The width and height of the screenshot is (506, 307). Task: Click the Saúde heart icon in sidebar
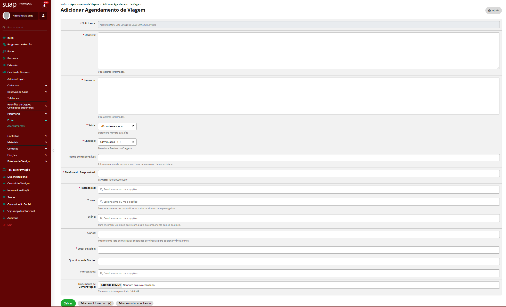[4, 197]
